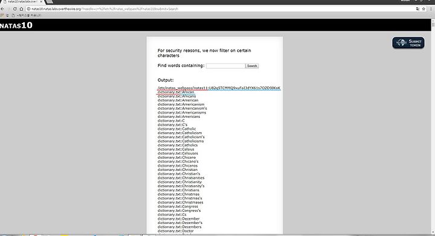Click the vertical scrollbar thumb
This screenshot has width=435, height=236.
433,24
